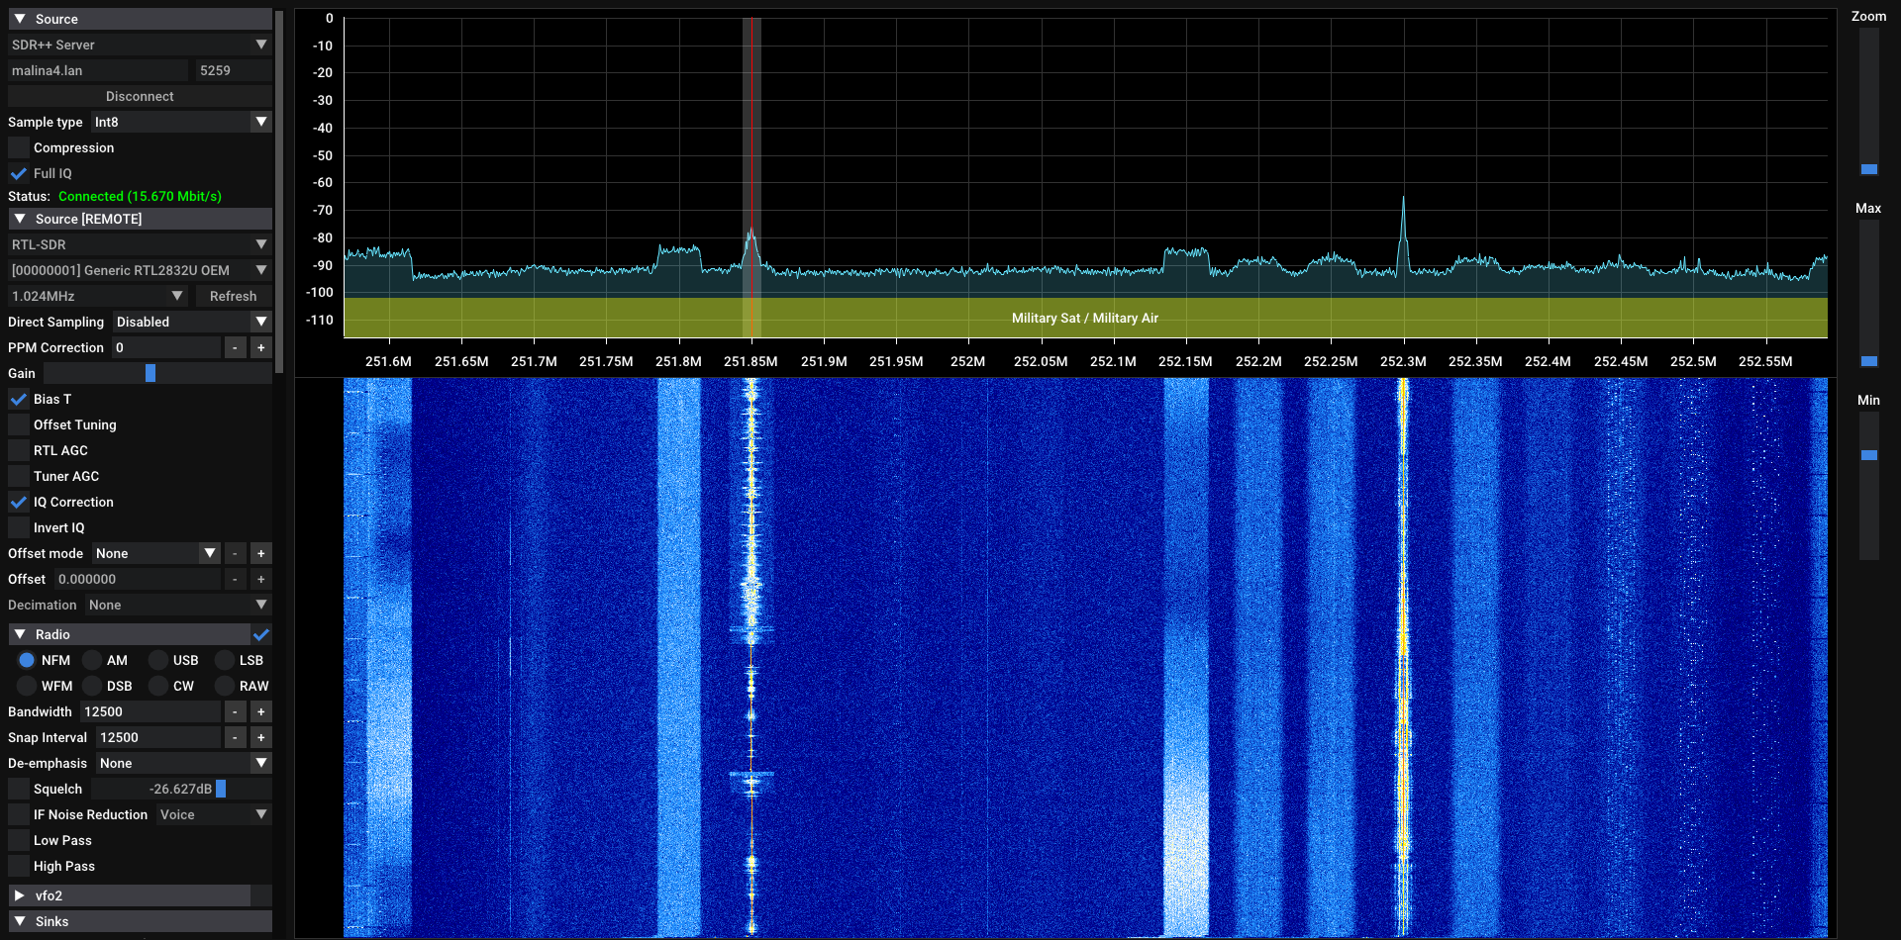
Task: Enable the Compression checkbox
Action: pos(19,147)
